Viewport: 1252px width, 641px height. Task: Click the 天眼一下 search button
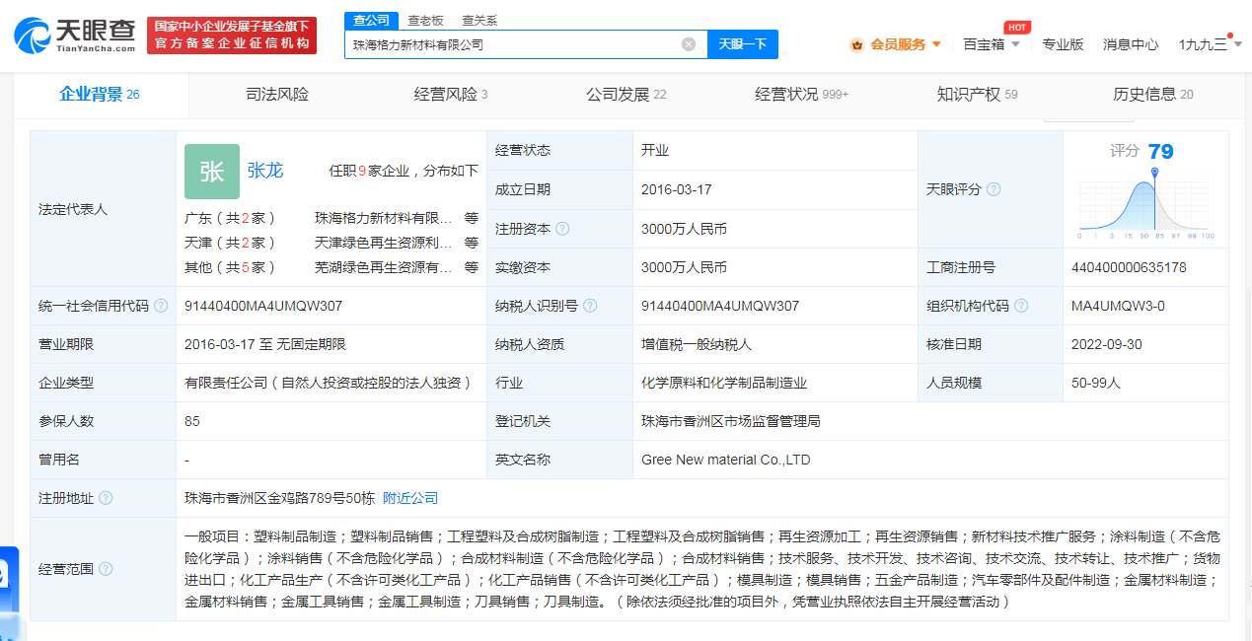(743, 44)
